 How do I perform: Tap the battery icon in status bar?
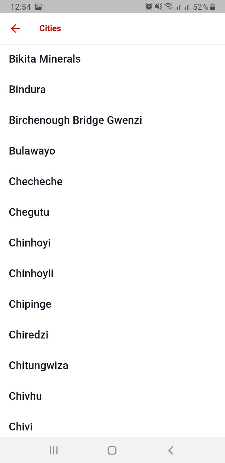tap(213, 7)
